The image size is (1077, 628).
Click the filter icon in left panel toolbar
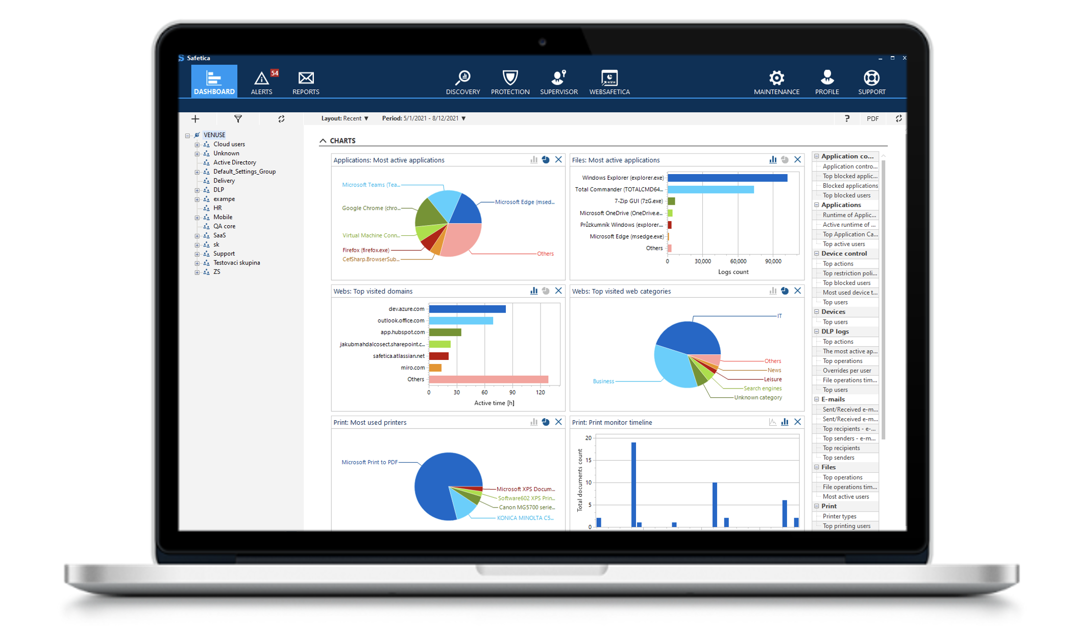pos(238,118)
